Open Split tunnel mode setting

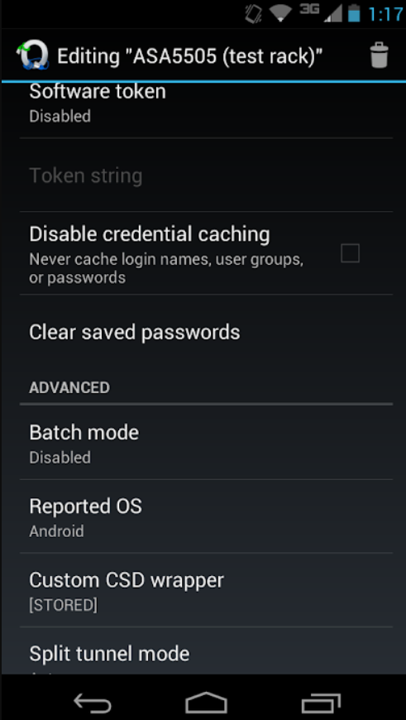pos(207,650)
